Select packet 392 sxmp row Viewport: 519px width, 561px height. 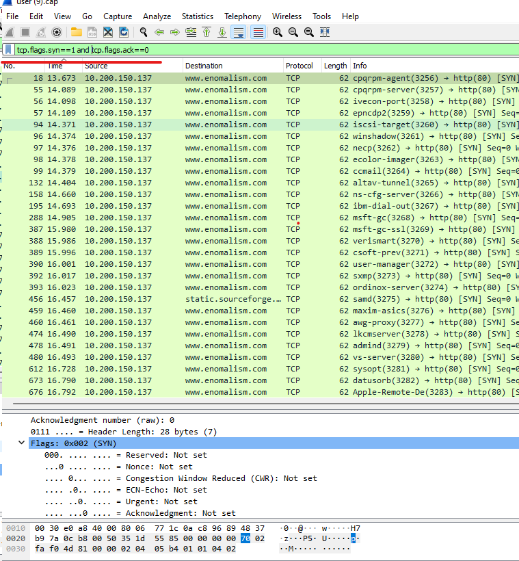coord(261,276)
